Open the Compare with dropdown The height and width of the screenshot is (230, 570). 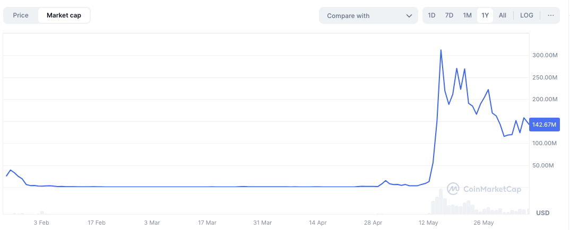(368, 16)
